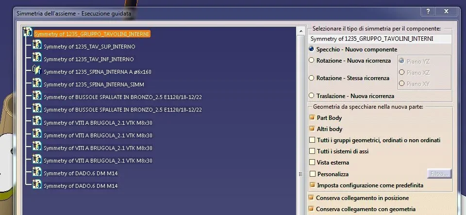Click the icon of the first DADO.6 DM M14 row
Viewport: 466px width, 215px height.
[x=37, y=171]
